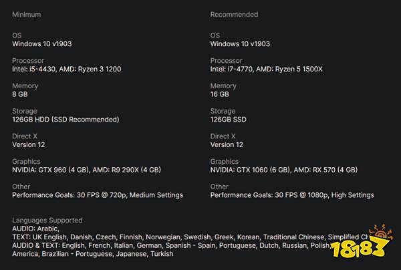Click the 126GB HDD storage text
The image size is (401, 270).
[65, 120]
